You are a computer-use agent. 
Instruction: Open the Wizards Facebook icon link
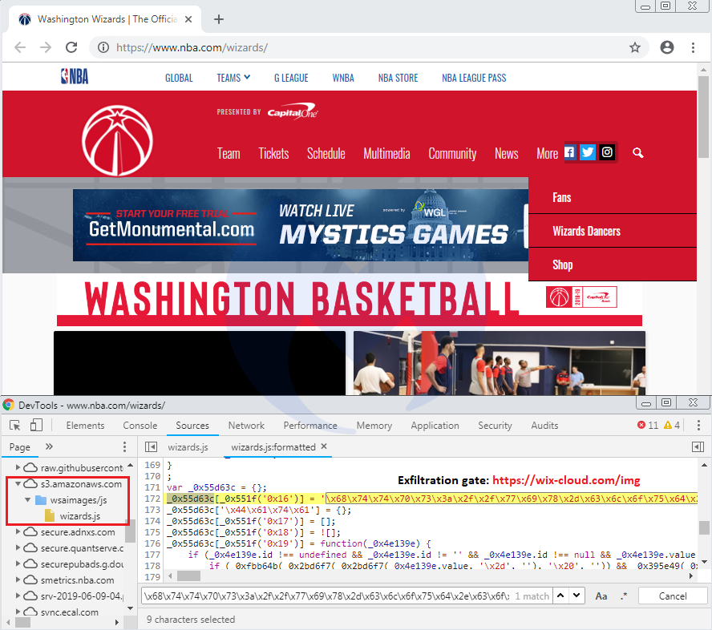569,152
